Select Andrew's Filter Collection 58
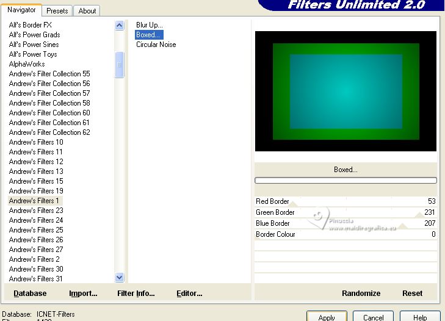This screenshot has height=321, width=445. point(49,103)
